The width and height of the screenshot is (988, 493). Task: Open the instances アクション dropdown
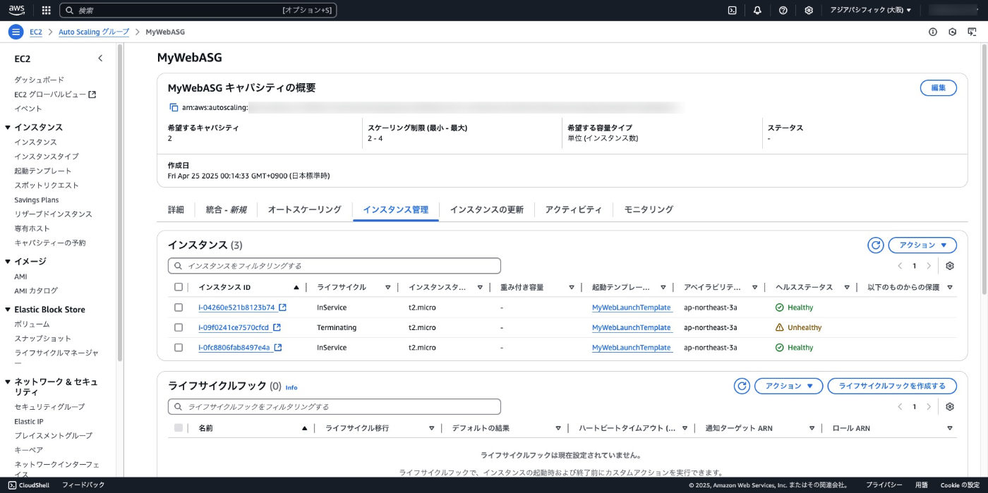[922, 245]
